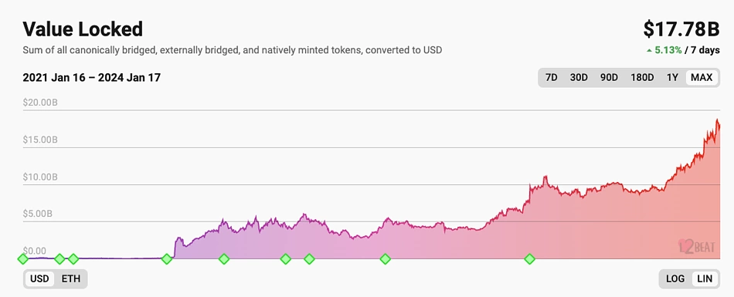Show the 90D time range
This screenshot has height=297, width=734.
pos(609,78)
